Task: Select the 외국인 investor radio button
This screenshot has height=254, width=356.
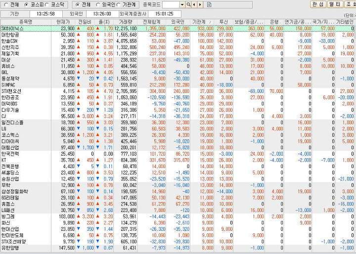Action: pyautogui.click(x=98, y=4)
